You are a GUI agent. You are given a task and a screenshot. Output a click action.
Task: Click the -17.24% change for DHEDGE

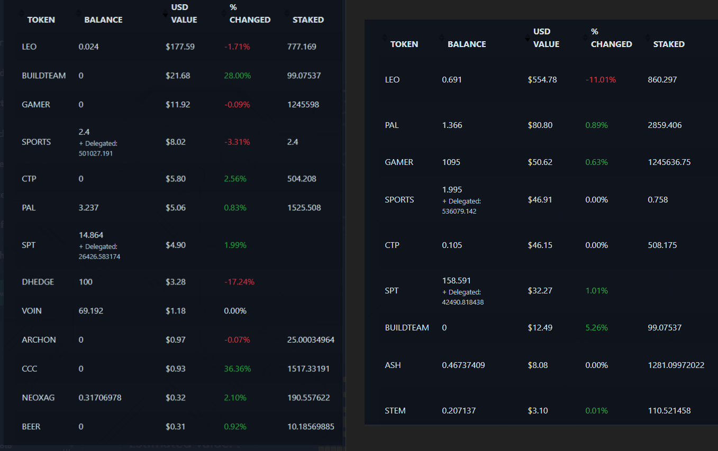tap(239, 282)
